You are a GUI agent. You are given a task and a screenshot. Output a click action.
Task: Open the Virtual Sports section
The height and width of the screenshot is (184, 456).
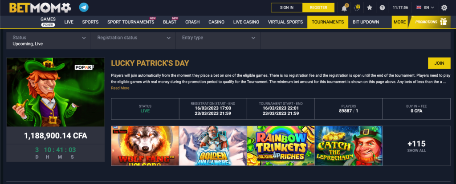pos(285,22)
